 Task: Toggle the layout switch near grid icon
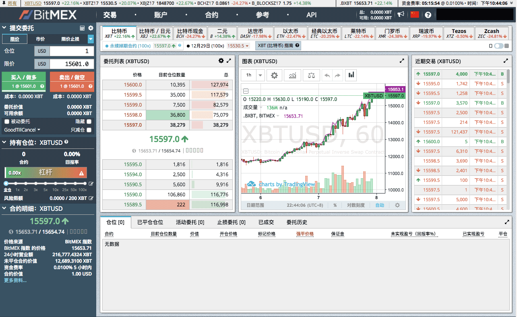point(499,46)
